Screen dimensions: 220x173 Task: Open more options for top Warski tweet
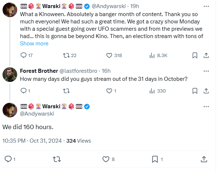(206, 6)
